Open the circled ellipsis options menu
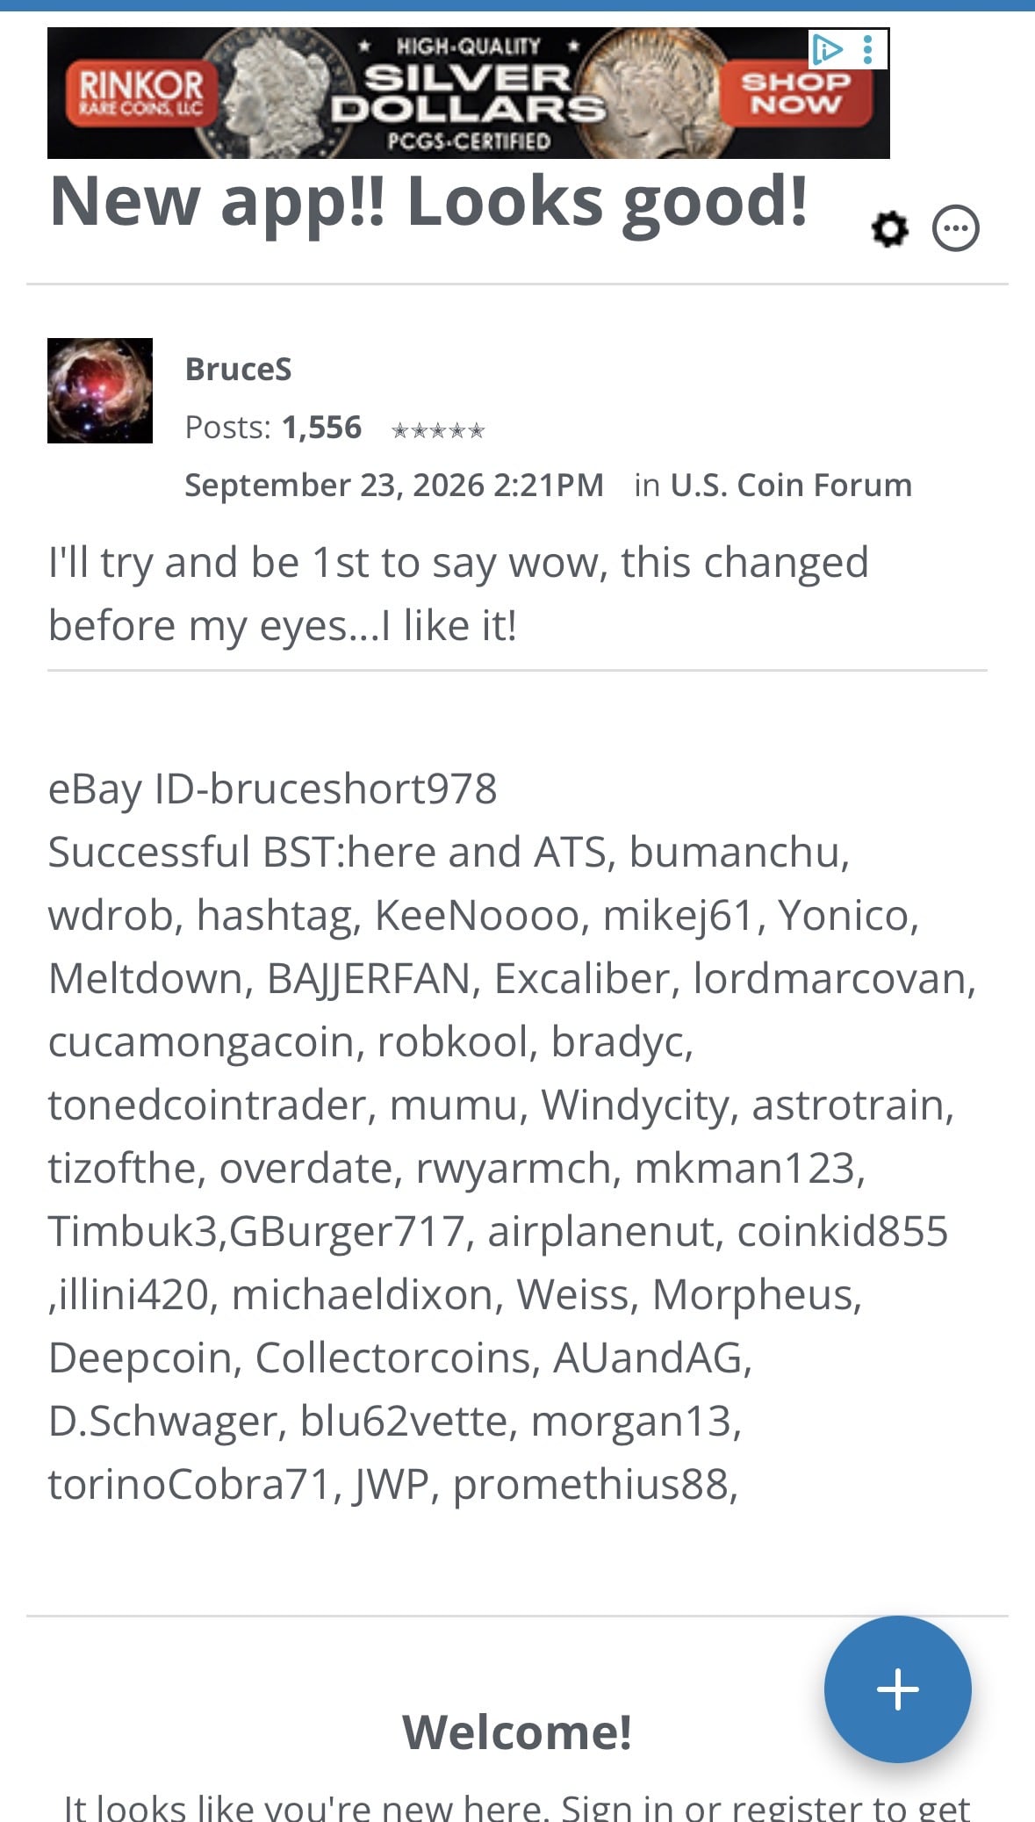The height and width of the screenshot is (1822, 1035). click(x=955, y=229)
